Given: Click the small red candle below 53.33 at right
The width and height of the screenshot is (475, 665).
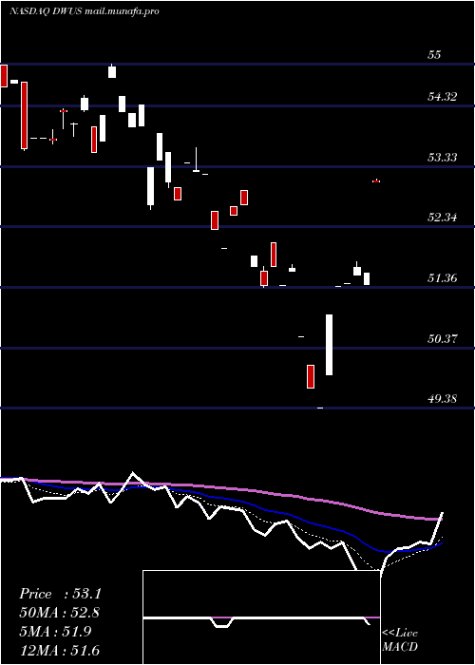Looking at the screenshot, I should click(x=376, y=181).
